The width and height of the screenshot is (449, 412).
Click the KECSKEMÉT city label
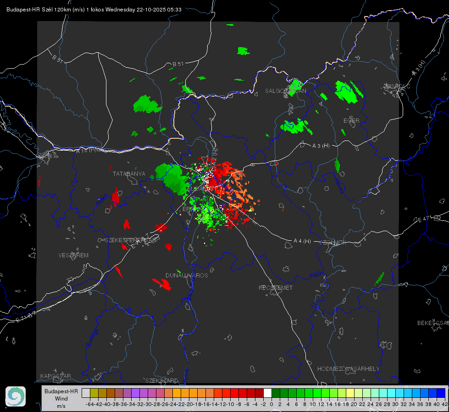tap(276, 287)
